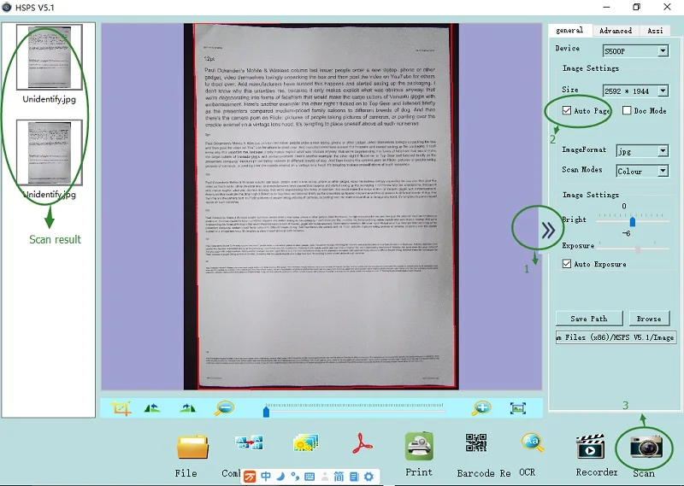
Task: Open the ImageFormat jpg dropdown
Action: pyautogui.click(x=642, y=151)
